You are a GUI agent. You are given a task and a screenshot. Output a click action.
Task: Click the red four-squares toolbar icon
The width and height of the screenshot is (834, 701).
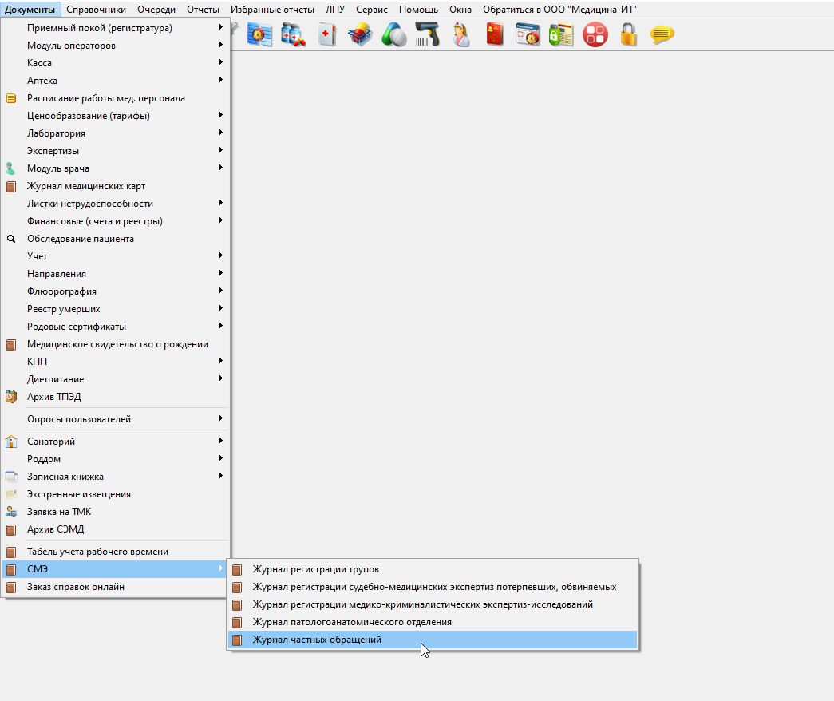[x=595, y=35]
